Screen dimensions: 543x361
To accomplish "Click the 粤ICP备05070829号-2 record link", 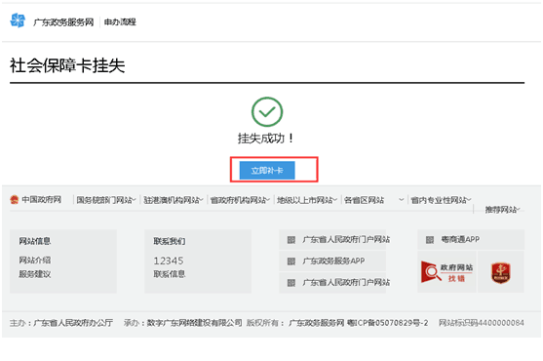I will pyautogui.click(x=388, y=323).
